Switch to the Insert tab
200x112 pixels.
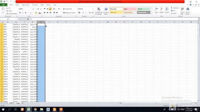tap(17, 5)
